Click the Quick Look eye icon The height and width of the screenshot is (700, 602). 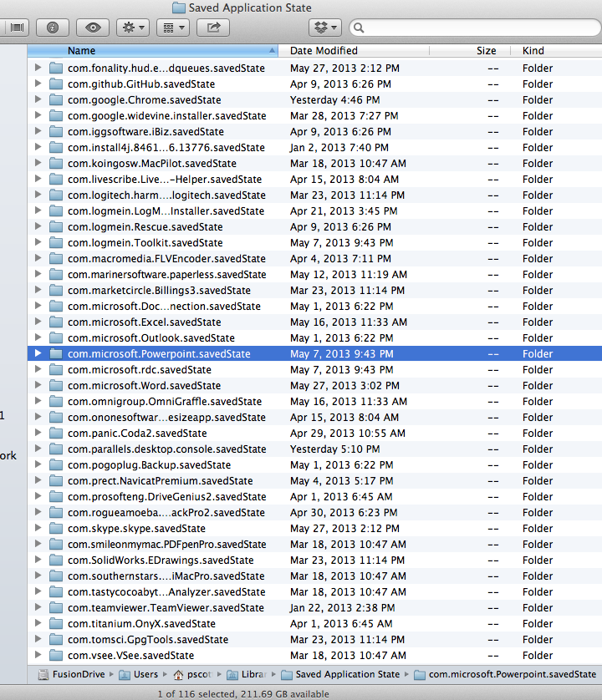pos(91,28)
